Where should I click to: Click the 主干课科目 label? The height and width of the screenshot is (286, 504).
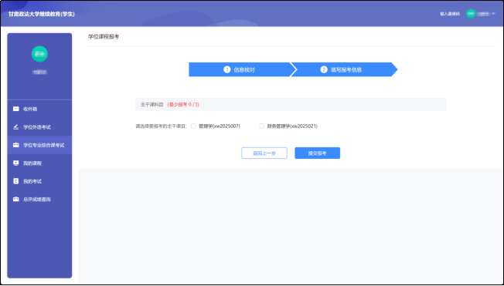[x=152, y=105]
